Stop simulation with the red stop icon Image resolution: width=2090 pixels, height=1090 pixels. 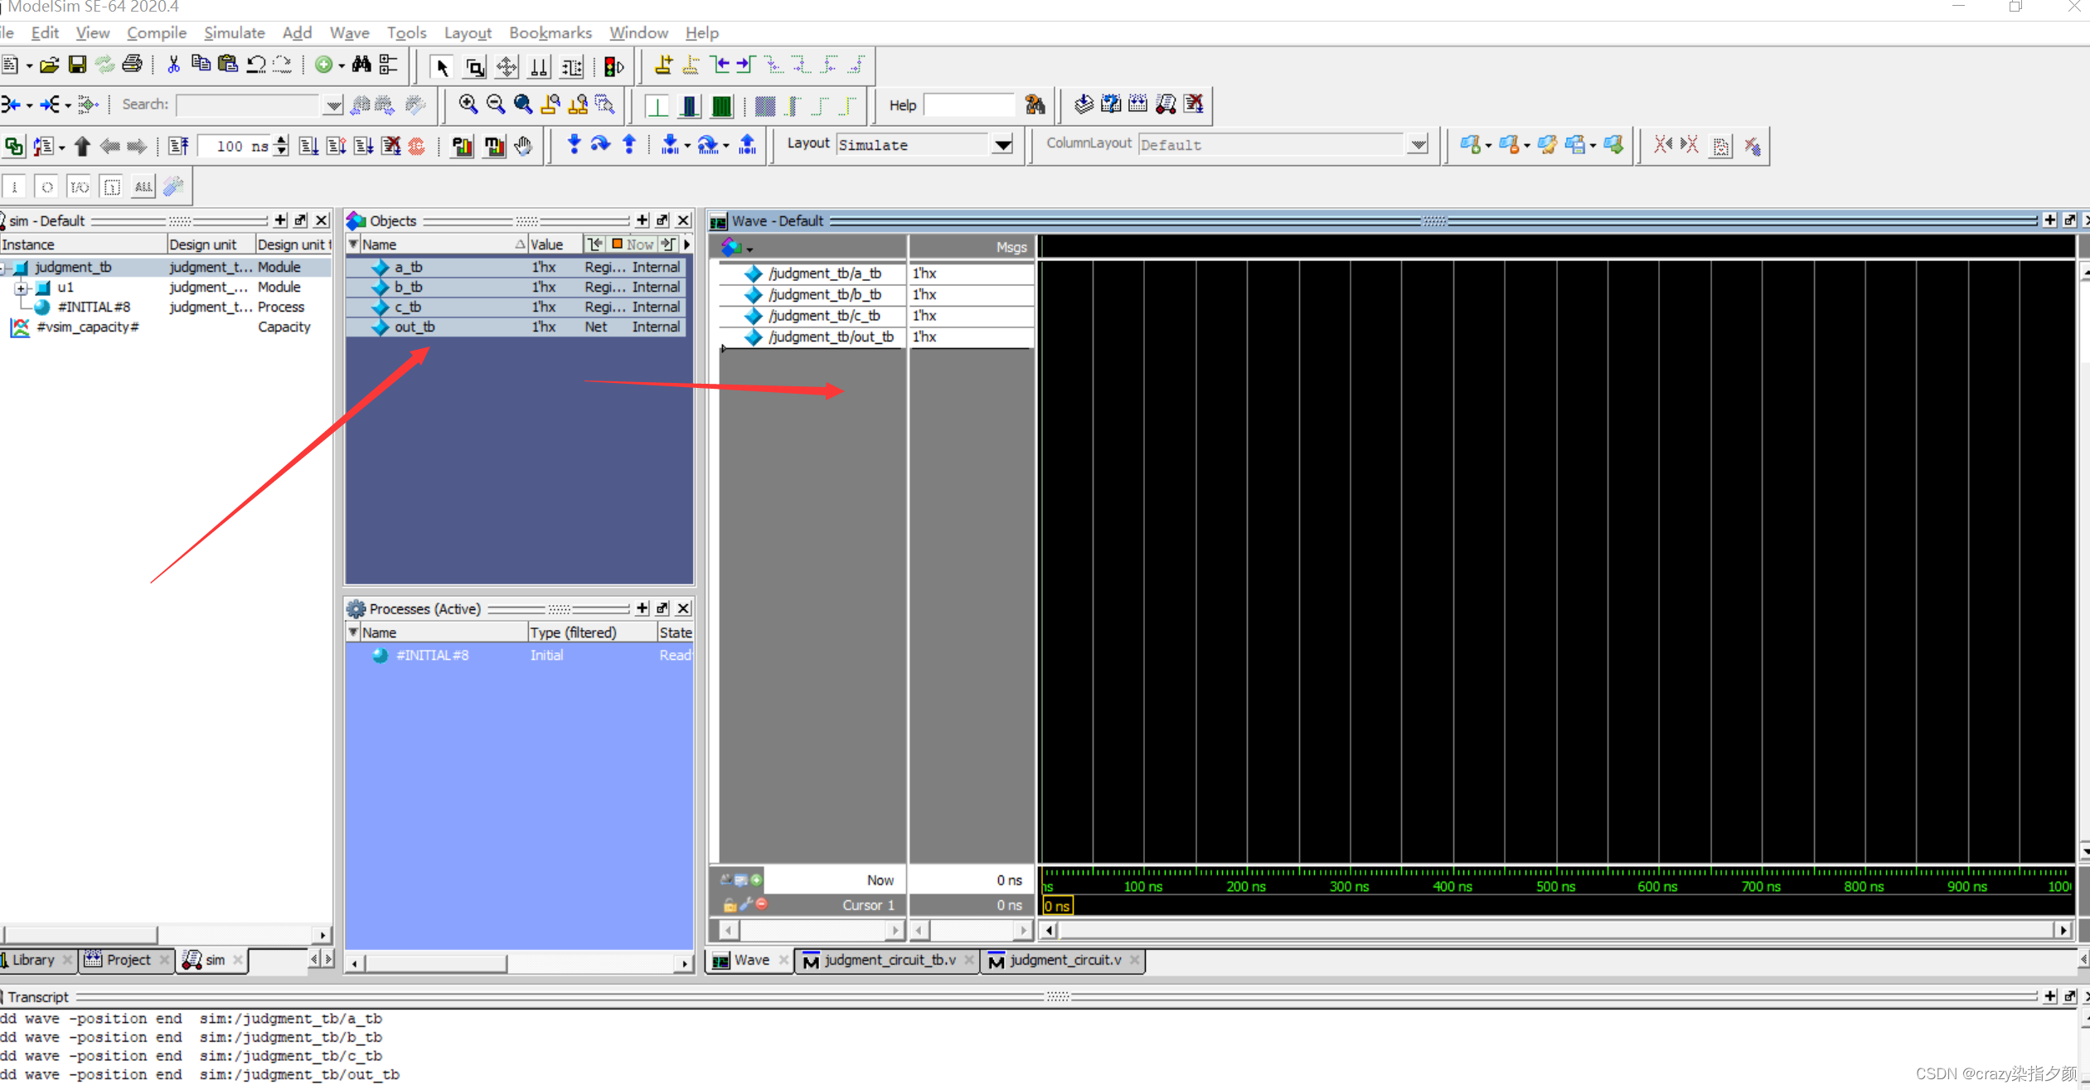417,146
